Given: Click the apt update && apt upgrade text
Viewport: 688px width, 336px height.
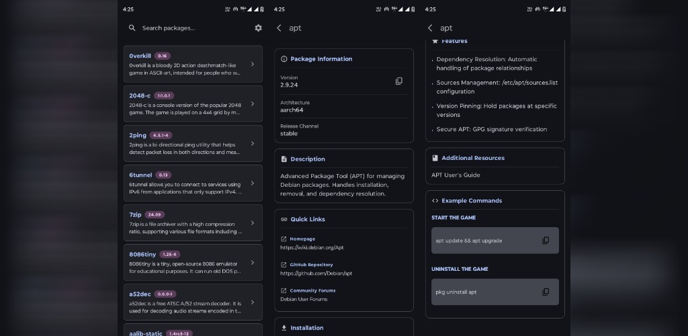Looking at the screenshot, I should pos(468,241).
